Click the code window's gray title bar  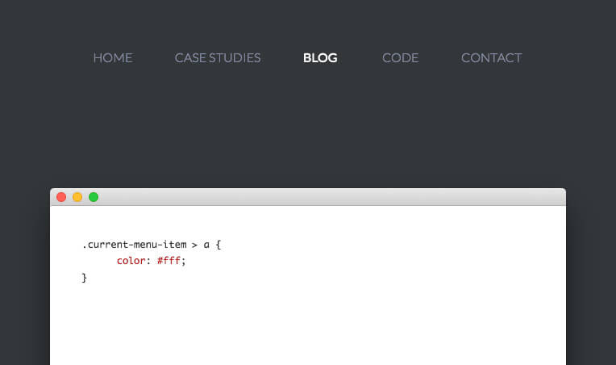point(323,197)
